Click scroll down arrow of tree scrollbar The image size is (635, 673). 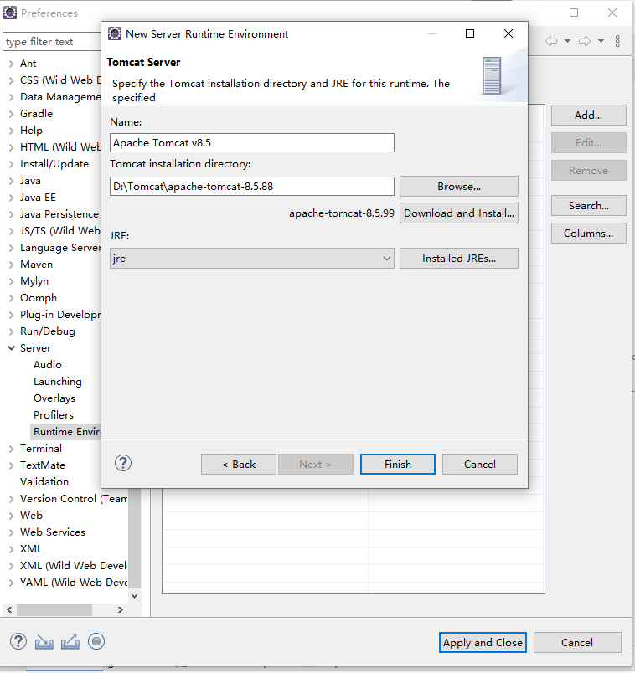tap(135, 596)
